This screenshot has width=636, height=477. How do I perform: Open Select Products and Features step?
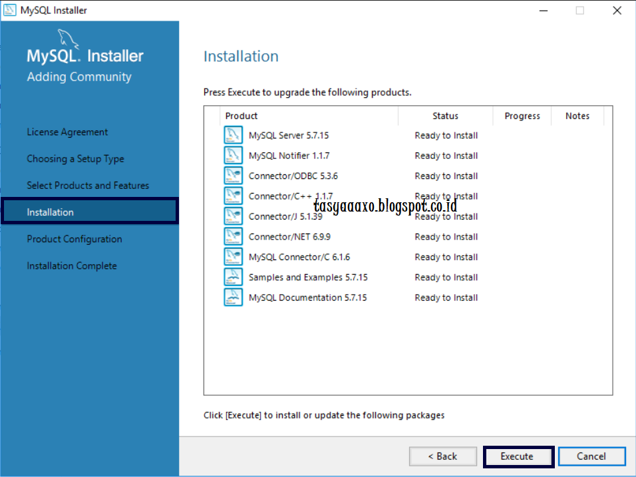pos(88,186)
